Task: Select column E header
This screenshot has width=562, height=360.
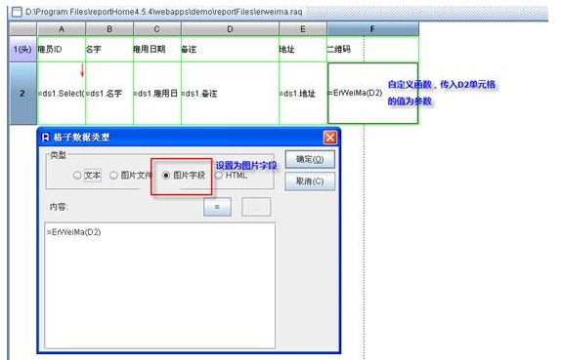Action: [303, 29]
